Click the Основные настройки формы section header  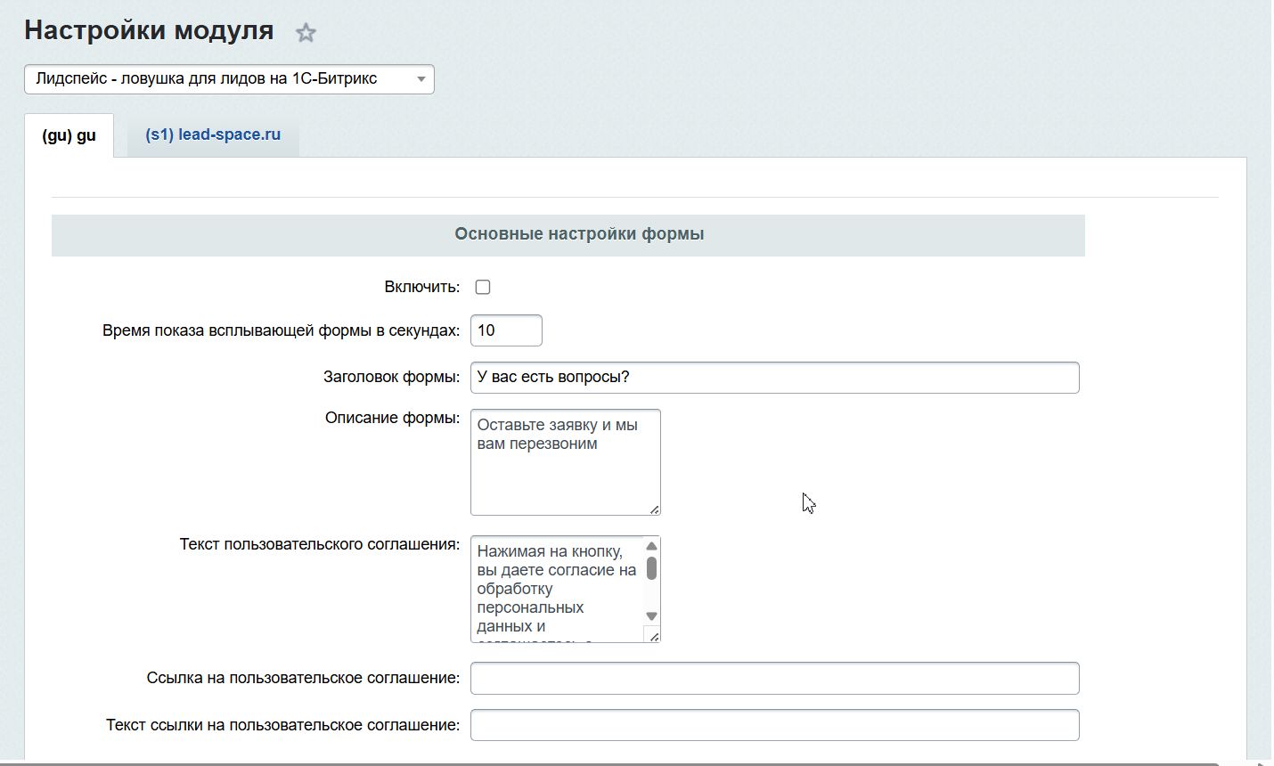tap(579, 234)
